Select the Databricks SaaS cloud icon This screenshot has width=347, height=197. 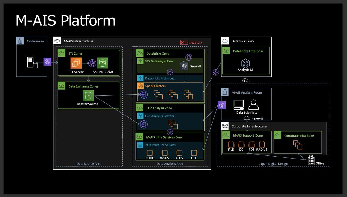pos(225,41)
